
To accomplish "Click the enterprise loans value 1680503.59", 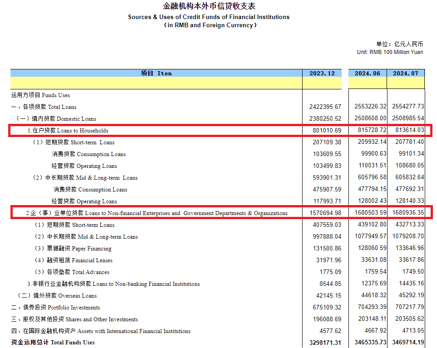I will click(x=371, y=213).
